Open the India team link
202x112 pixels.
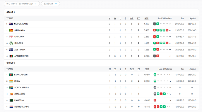[17, 81]
